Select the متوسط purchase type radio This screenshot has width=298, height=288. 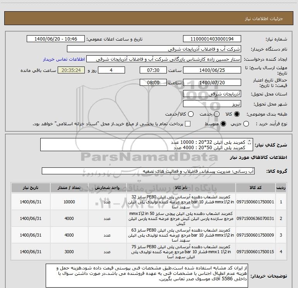tap(223, 124)
